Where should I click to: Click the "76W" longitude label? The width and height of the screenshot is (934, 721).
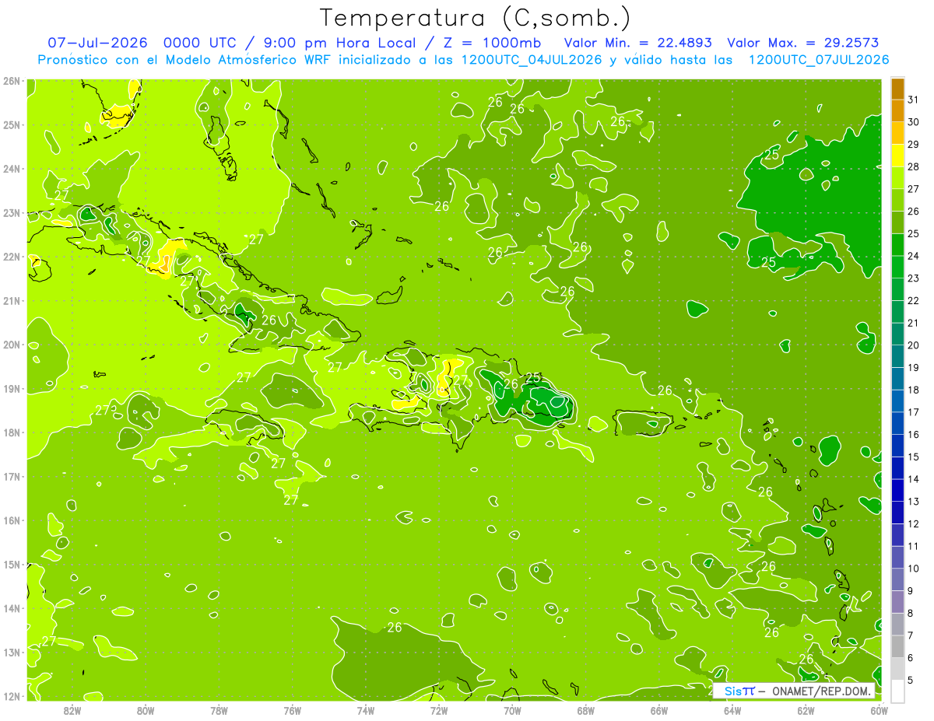click(292, 710)
